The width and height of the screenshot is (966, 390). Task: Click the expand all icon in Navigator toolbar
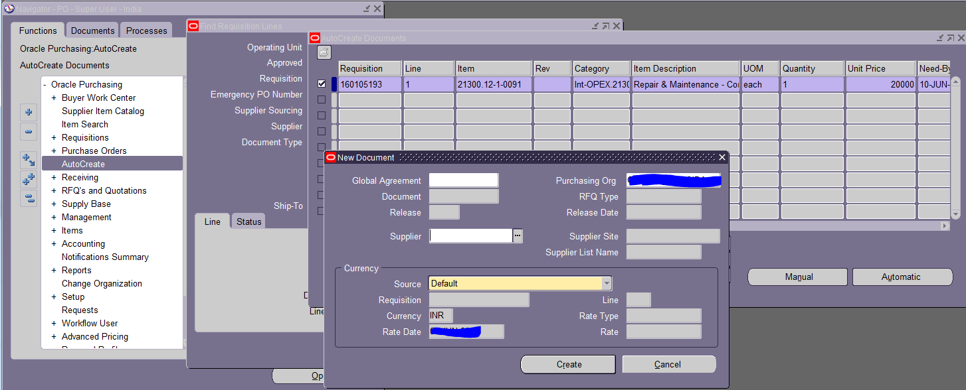(x=28, y=178)
